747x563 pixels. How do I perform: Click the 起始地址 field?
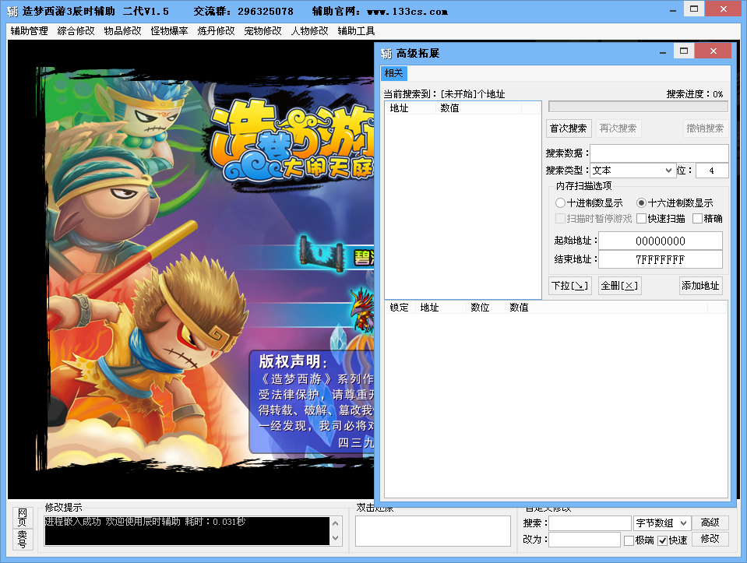(x=661, y=241)
